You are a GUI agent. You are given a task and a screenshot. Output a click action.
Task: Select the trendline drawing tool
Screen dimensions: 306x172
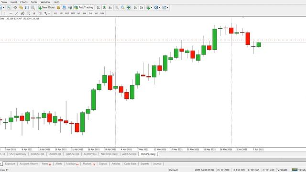pyautogui.click(x=17, y=13)
